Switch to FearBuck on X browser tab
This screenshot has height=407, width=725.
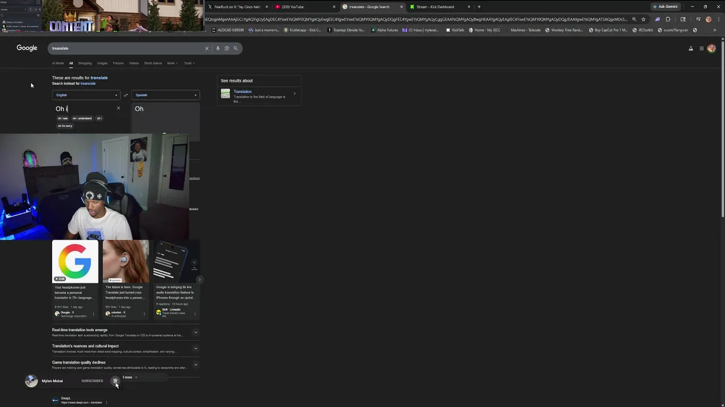point(237,7)
